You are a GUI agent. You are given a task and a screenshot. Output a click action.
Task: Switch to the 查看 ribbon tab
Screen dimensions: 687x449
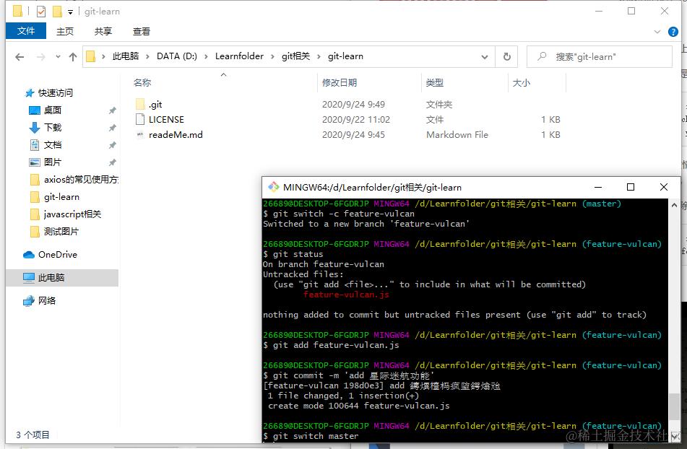[141, 32]
